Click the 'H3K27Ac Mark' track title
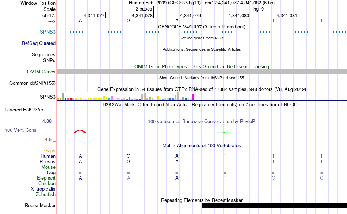347x214 pixels. point(201,104)
